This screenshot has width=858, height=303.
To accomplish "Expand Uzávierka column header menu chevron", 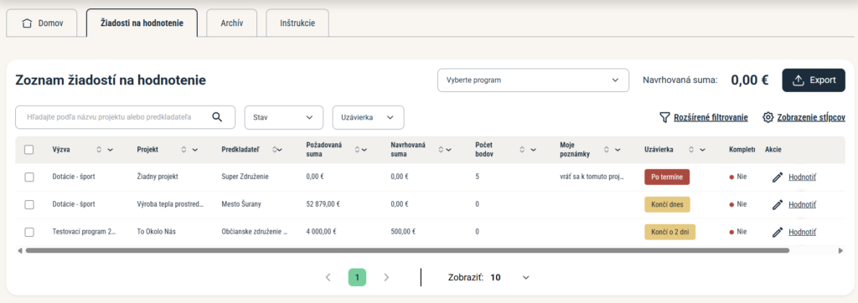I will point(703,149).
